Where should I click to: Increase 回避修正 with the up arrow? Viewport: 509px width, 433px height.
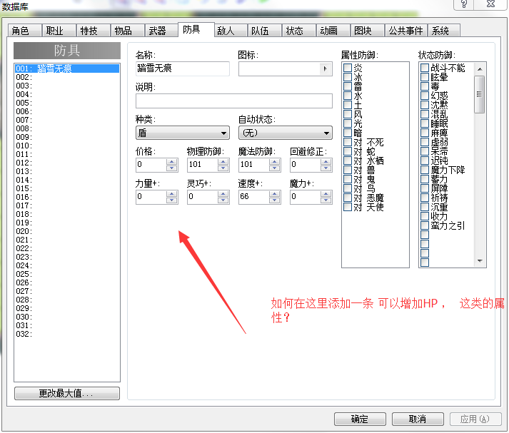point(326,161)
